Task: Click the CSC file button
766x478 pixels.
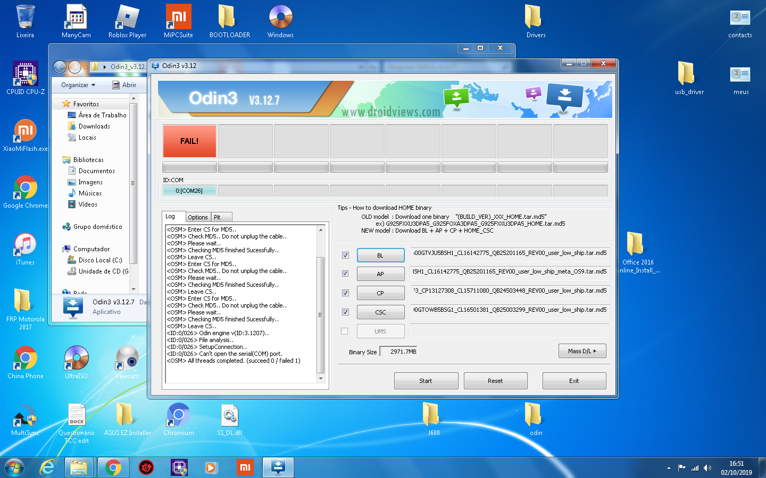Action: [x=380, y=312]
